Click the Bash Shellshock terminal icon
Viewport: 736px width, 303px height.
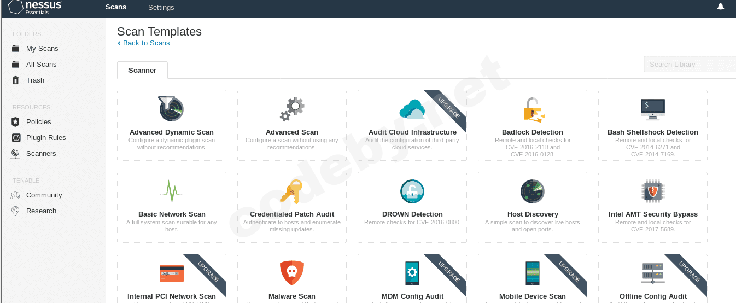[x=653, y=109]
